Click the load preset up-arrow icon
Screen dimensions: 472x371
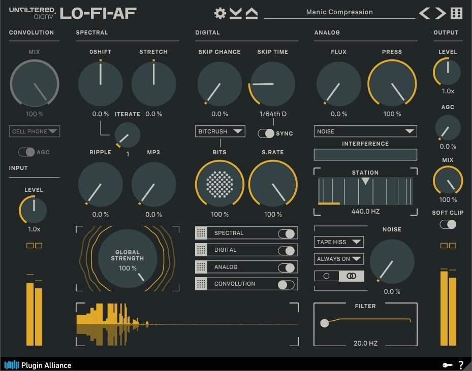(251, 13)
